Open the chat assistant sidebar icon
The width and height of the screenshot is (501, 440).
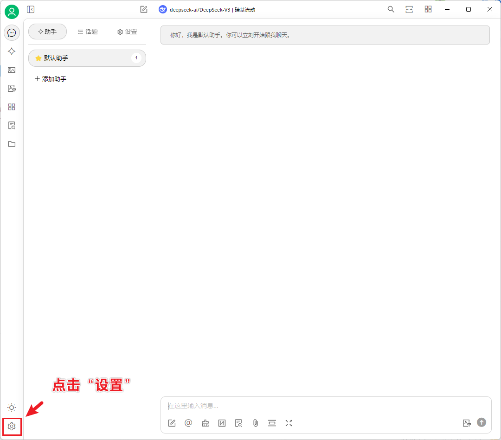tap(12, 32)
